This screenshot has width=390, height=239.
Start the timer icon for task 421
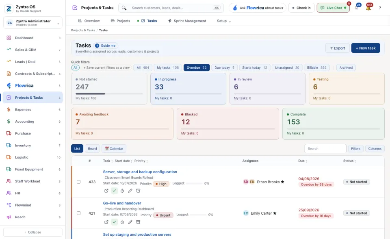tap(122, 222)
